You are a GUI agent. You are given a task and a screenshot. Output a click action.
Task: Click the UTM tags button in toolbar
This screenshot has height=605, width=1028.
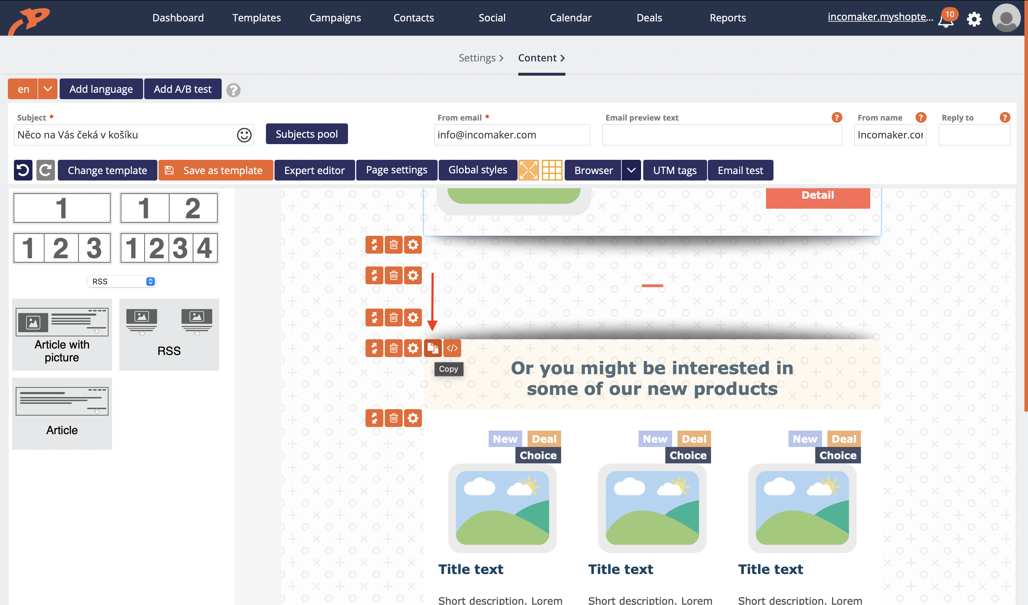tap(675, 170)
